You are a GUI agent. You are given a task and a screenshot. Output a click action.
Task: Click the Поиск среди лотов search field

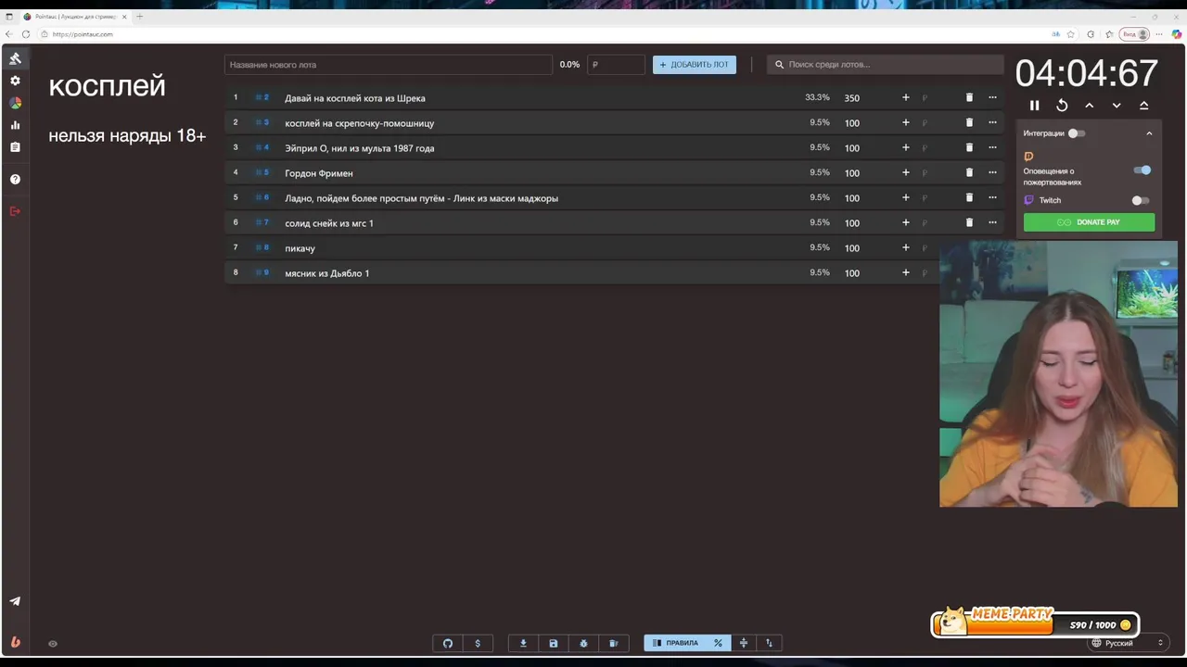tap(886, 65)
